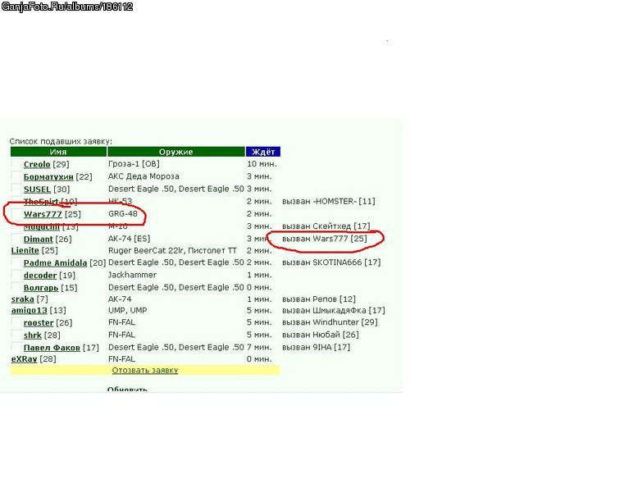Click the small box beside Dimant
The image size is (638, 479).
[x=16, y=239]
